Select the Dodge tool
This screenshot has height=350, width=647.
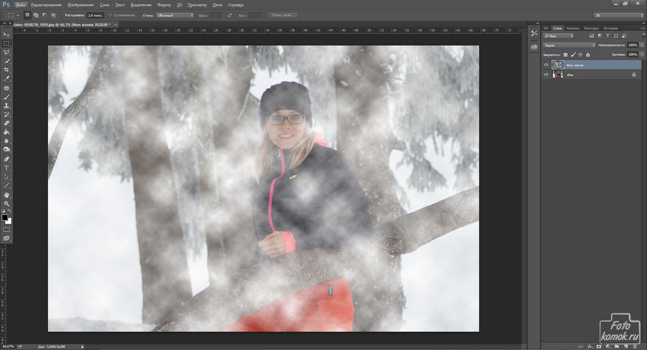6,149
